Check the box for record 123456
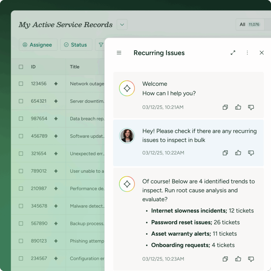Viewport: 271px width, 271px height. point(21,84)
